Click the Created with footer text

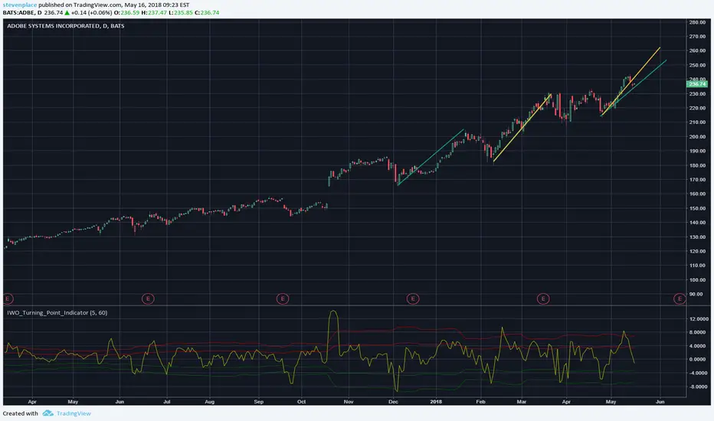click(x=21, y=413)
